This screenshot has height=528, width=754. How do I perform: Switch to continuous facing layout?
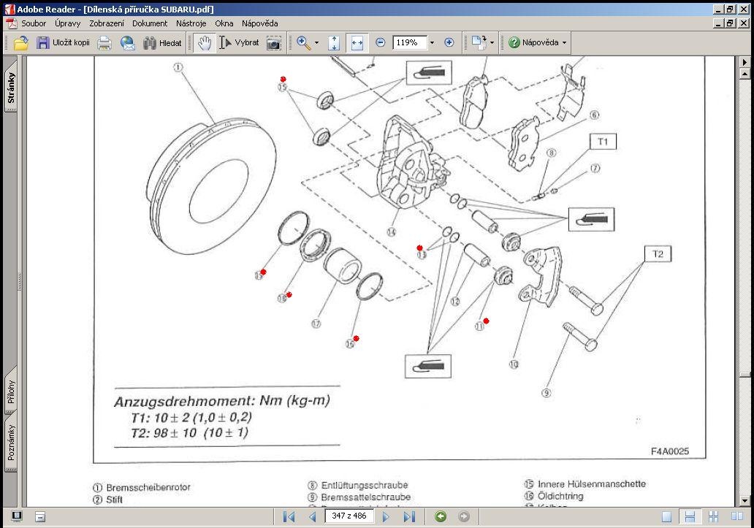(713, 517)
